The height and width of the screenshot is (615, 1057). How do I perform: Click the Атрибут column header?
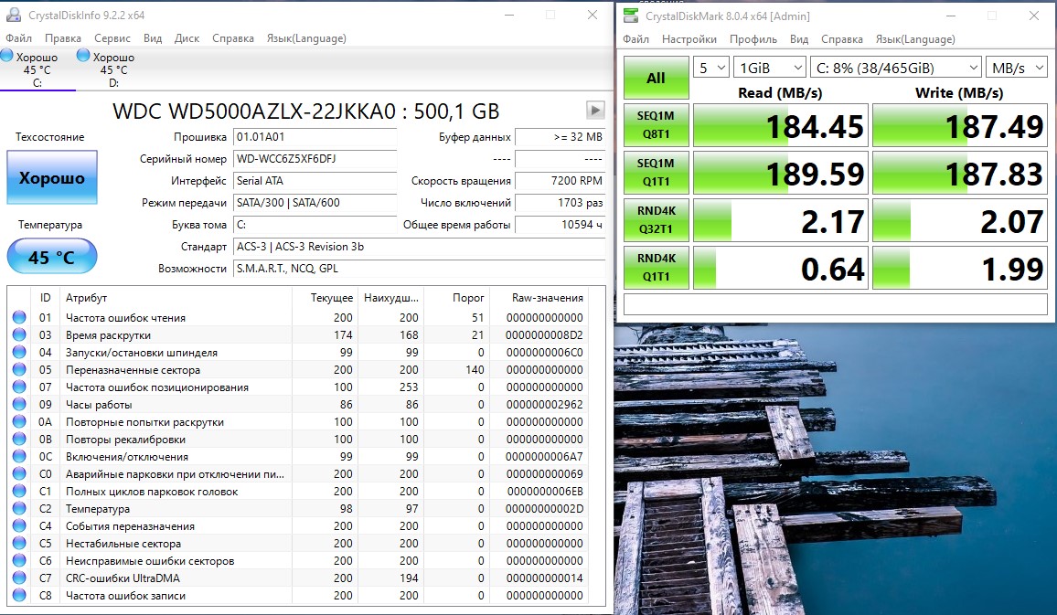pyautogui.click(x=176, y=298)
